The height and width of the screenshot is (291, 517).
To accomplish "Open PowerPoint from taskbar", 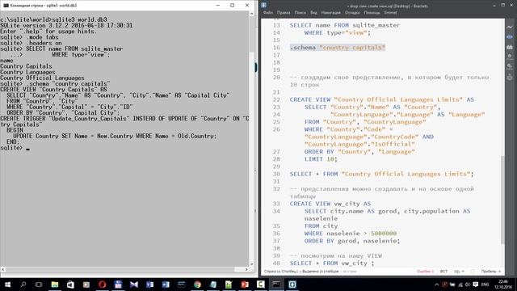I will tap(245, 285).
